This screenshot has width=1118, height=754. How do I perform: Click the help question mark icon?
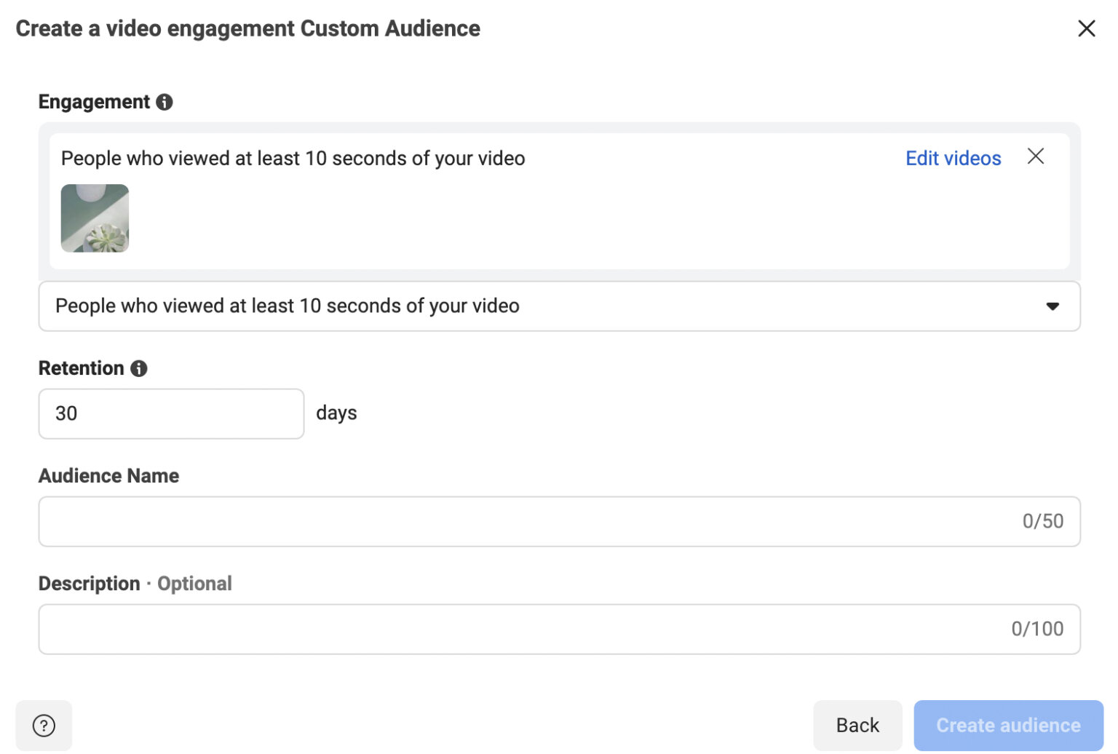click(44, 725)
